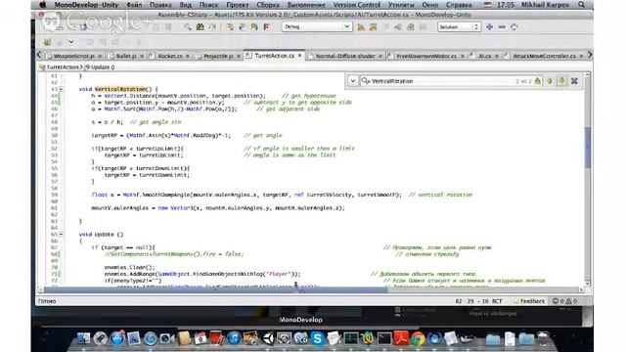Open Calendar from the Dock

click(201, 338)
